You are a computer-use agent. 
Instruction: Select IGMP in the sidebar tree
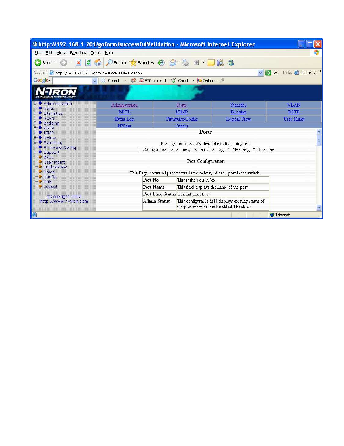[49, 133]
